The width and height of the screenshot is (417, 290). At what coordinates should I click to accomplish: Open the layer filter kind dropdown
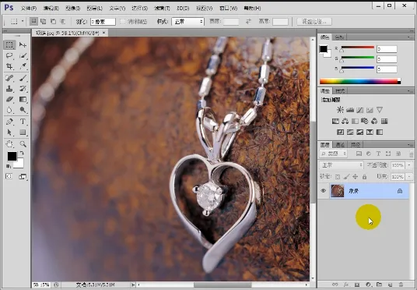tap(334, 154)
